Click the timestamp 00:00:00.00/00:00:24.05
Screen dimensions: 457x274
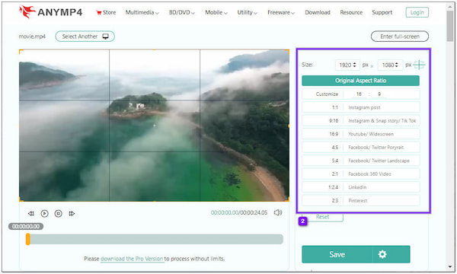[239, 212]
